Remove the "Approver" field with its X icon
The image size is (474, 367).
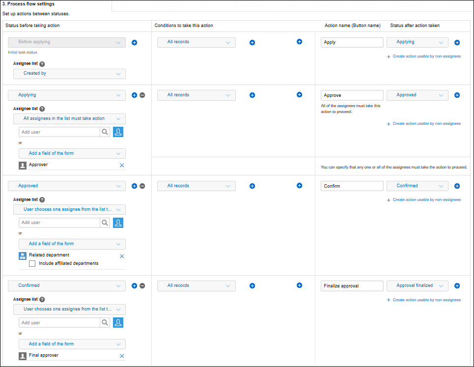(122, 166)
